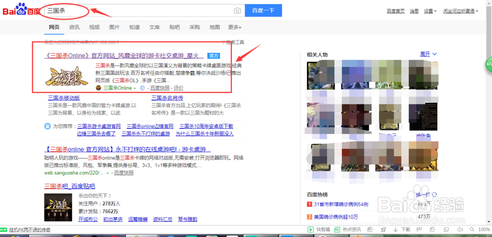This screenshot has width=492, height=237.
Task: Click the 快剪辑 green play icon
Action: coord(309,230)
